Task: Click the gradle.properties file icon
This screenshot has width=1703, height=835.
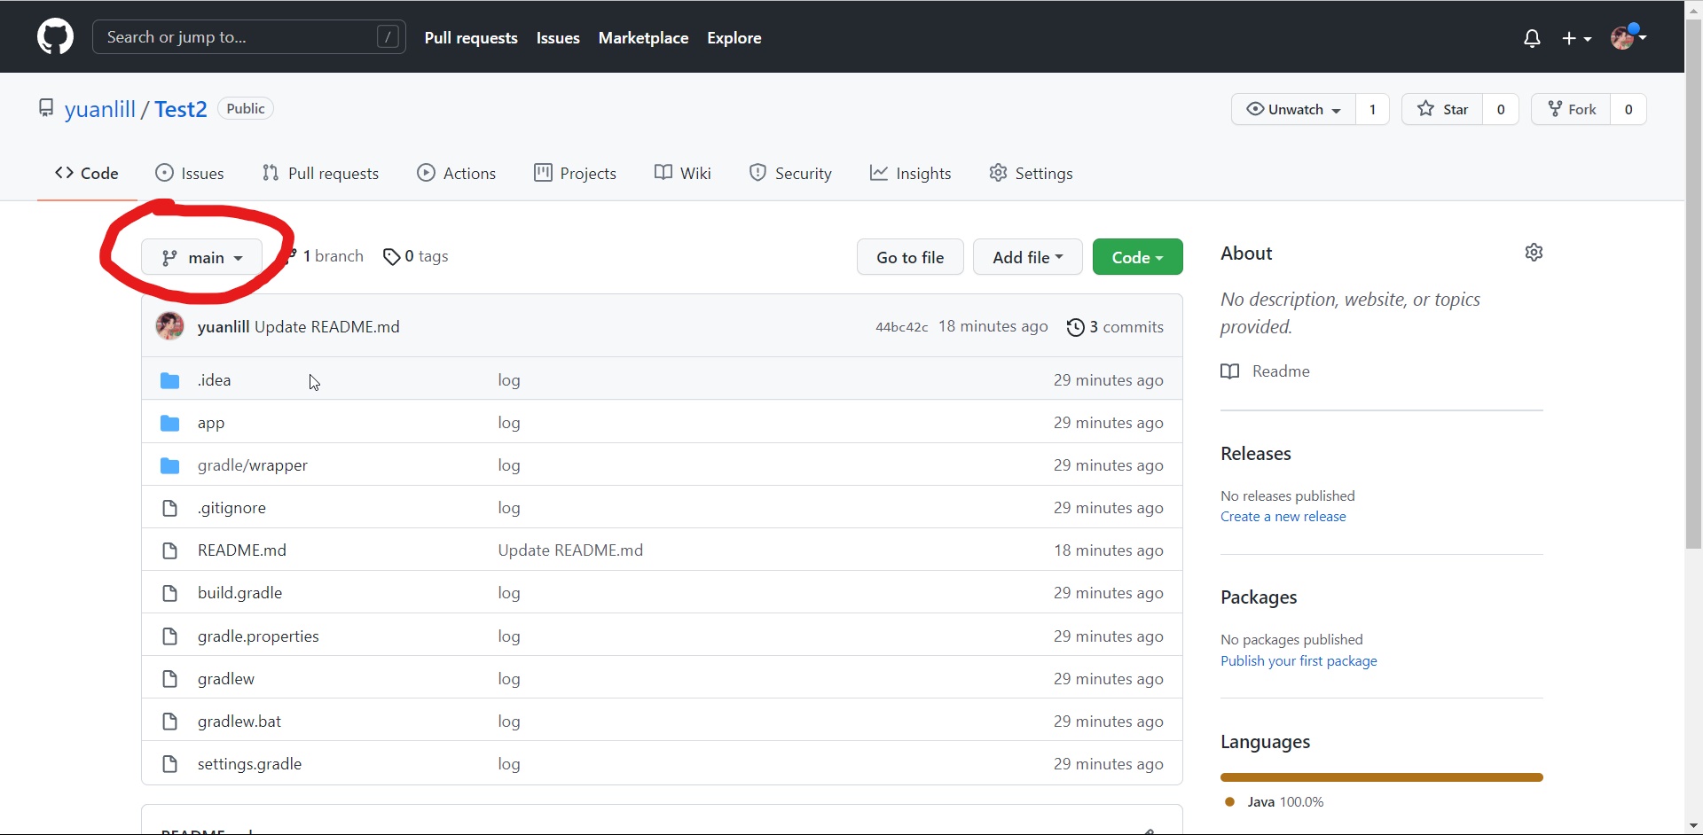Action: 169,636
